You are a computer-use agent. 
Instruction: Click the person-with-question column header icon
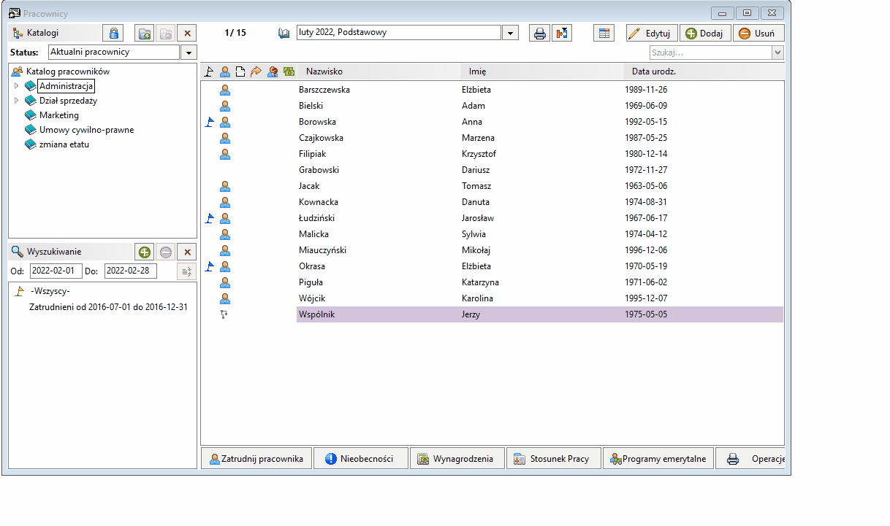[272, 71]
